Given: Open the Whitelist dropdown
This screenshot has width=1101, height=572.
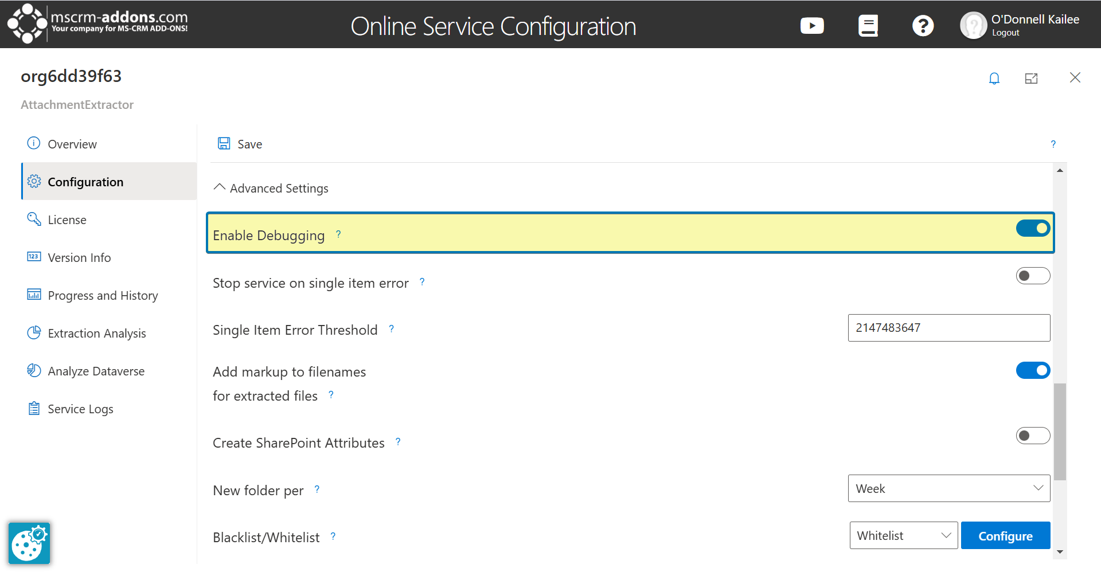Looking at the screenshot, I should click(x=904, y=535).
